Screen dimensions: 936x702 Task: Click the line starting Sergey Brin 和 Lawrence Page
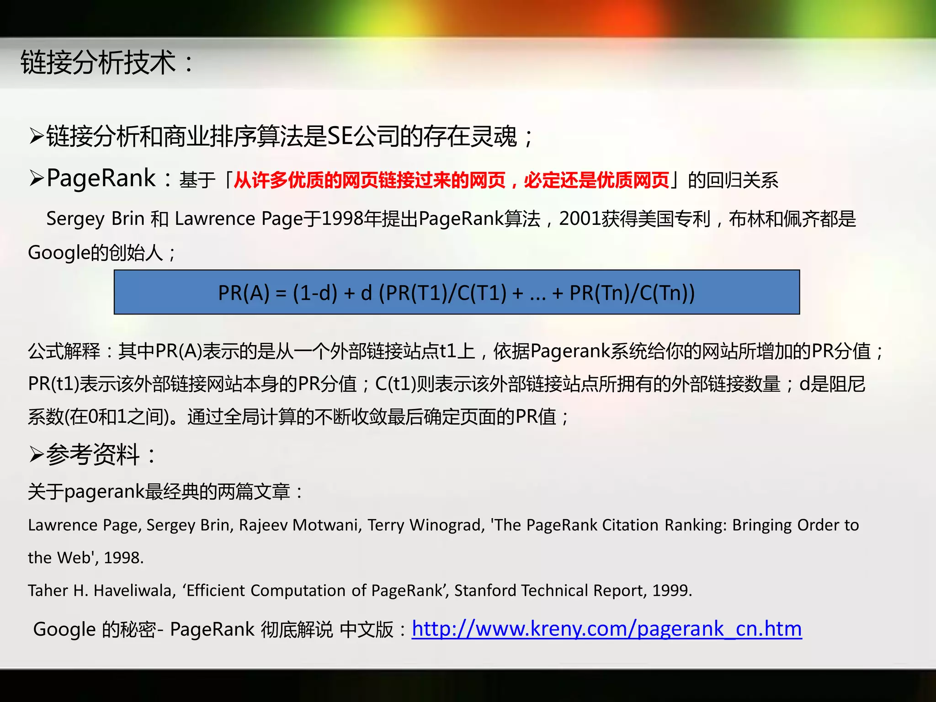coord(451,219)
